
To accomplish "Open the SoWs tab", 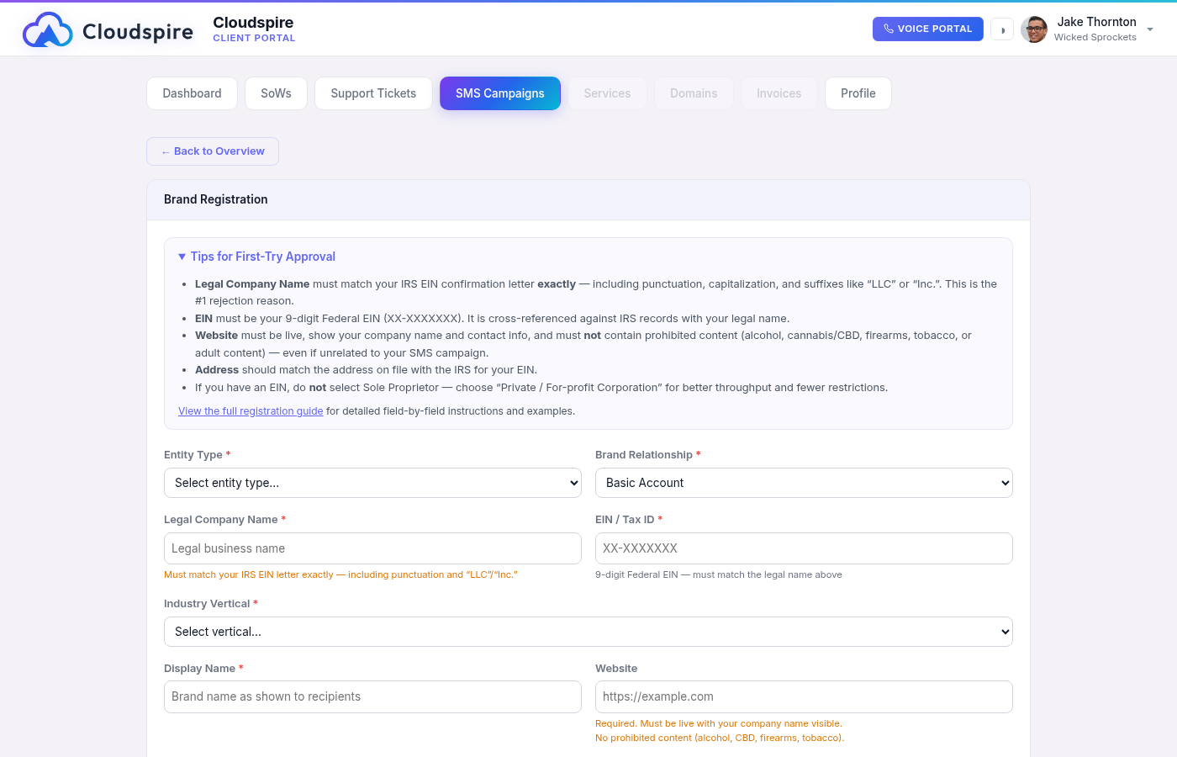I will 276,93.
